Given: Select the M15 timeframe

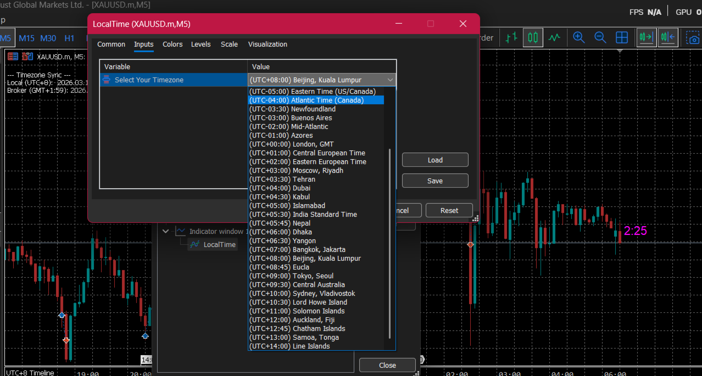Looking at the screenshot, I should coord(26,38).
